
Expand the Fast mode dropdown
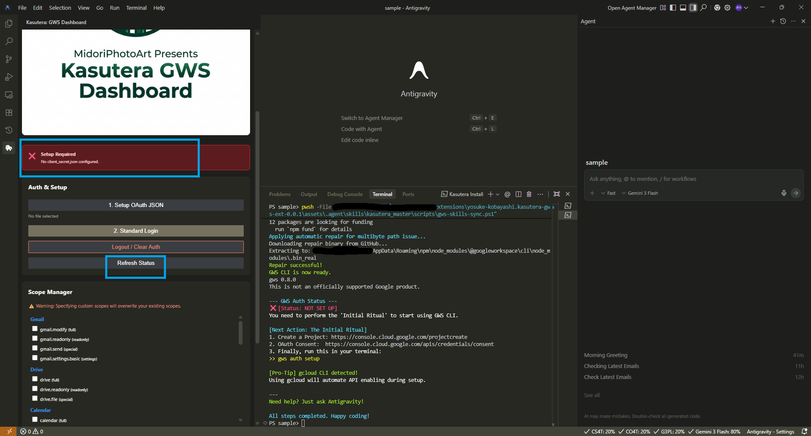coord(608,193)
